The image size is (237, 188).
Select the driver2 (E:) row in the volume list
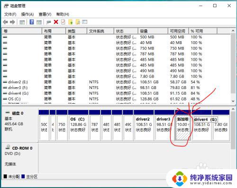116,82
